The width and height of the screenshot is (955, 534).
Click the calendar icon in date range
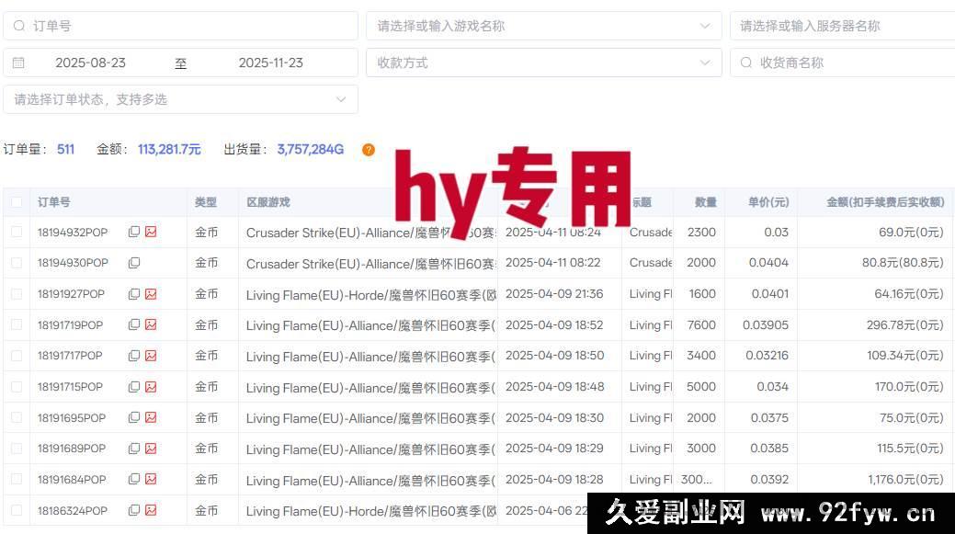tap(19, 62)
